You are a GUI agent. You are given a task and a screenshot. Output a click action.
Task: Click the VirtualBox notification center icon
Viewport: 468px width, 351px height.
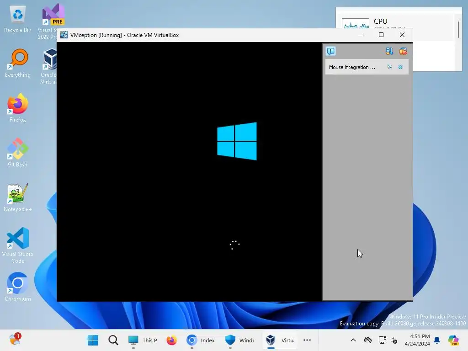tap(331, 51)
